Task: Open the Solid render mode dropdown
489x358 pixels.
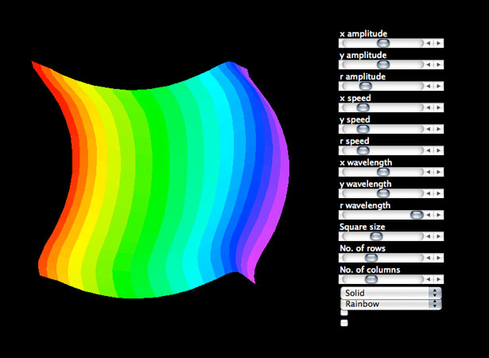Action: [x=390, y=293]
